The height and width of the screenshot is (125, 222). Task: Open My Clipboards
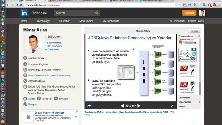point(111,21)
